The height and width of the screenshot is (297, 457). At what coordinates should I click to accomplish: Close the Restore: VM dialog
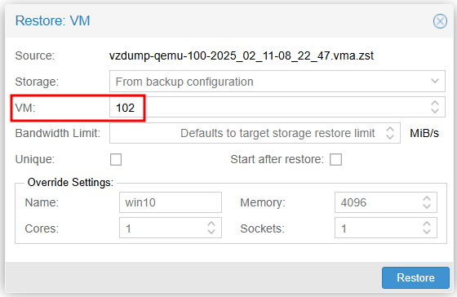[440, 21]
